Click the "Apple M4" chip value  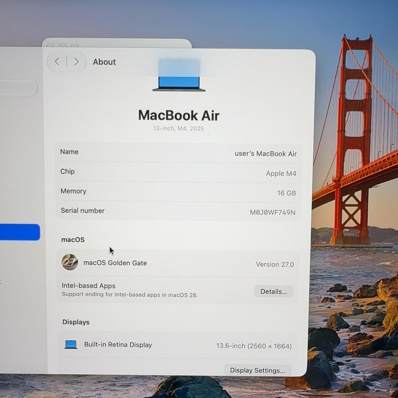[x=281, y=173]
